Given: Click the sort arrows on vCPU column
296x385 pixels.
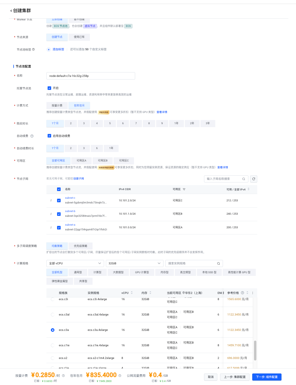Looking at the screenshot, I should click(x=132, y=293).
